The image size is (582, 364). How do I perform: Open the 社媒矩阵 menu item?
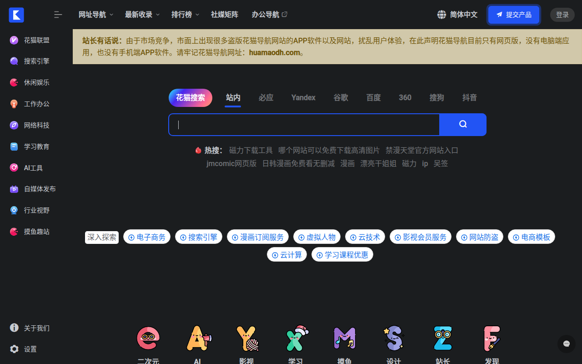[224, 14]
